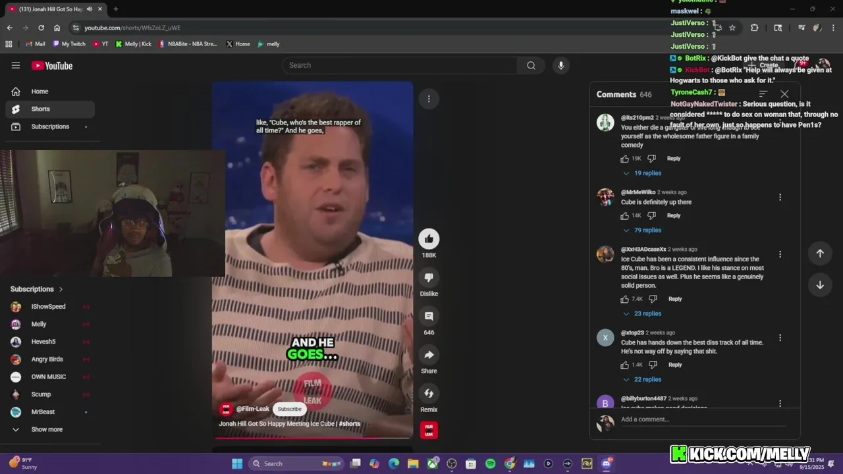Viewport: 843px width, 474px height.
Task: Open the Angry Birds subscription channel
Action: tap(49, 359)
